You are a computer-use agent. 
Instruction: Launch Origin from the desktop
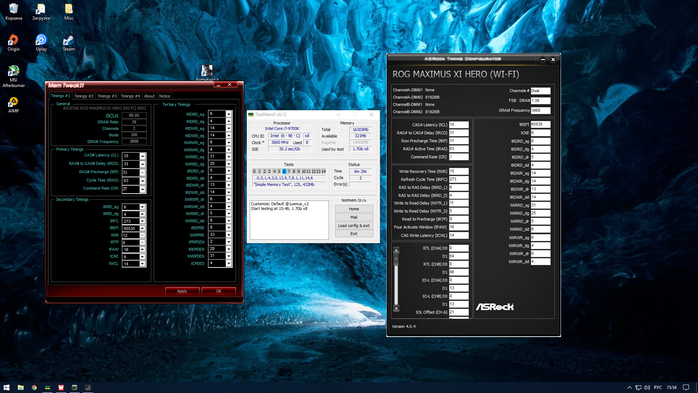tap(13, 42)
